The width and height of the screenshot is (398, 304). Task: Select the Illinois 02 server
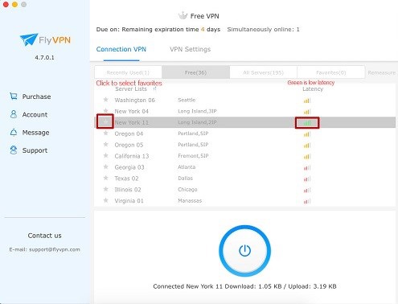(244, 190)
